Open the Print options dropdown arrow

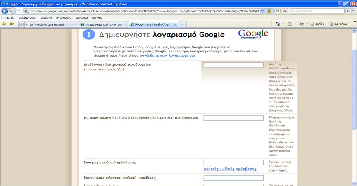click(x=307, y=24)
